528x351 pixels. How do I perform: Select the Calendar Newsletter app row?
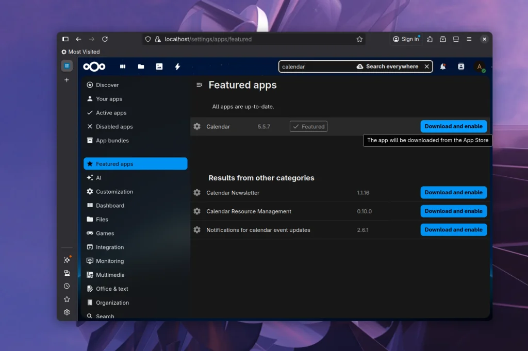pos(233,193)
